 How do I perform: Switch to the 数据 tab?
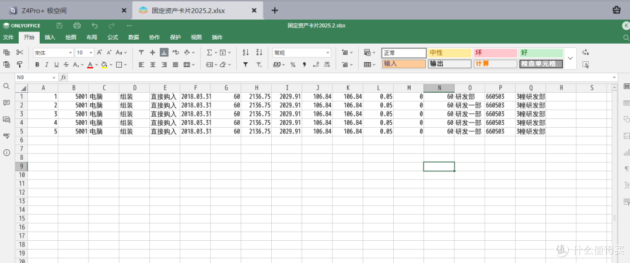click(134, 37)
